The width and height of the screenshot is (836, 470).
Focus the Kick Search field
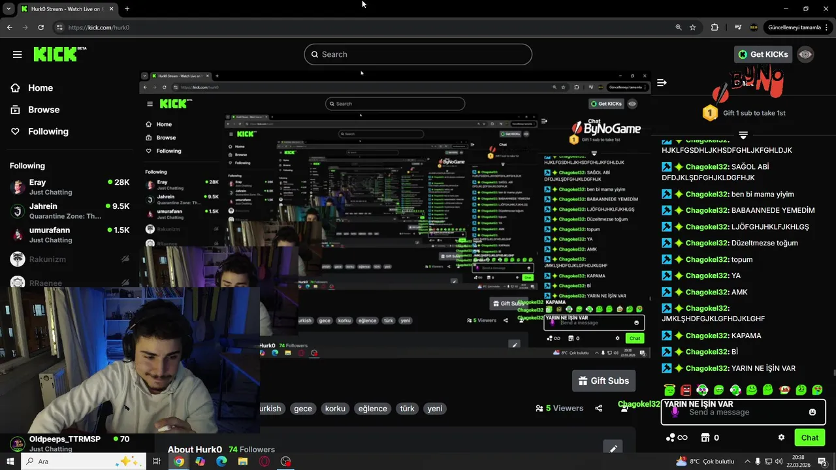tap(418, 54)
